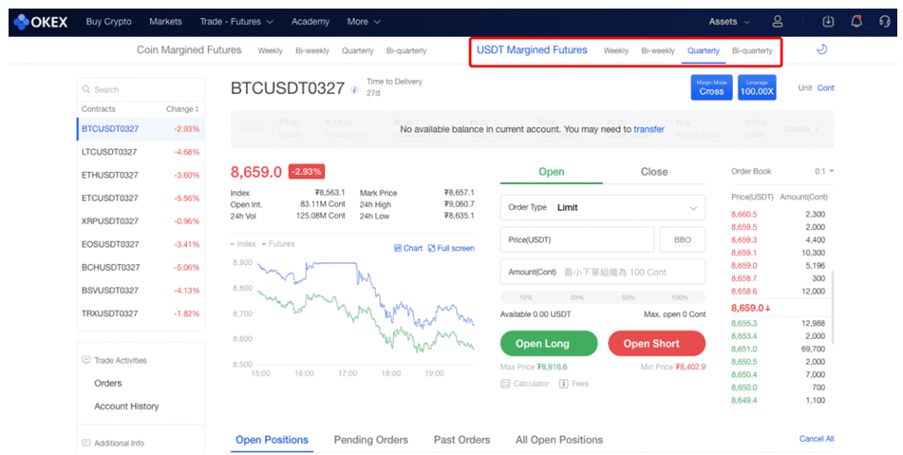
Task: Switch to the Pending Orders tab
Action: coord(370,440)
